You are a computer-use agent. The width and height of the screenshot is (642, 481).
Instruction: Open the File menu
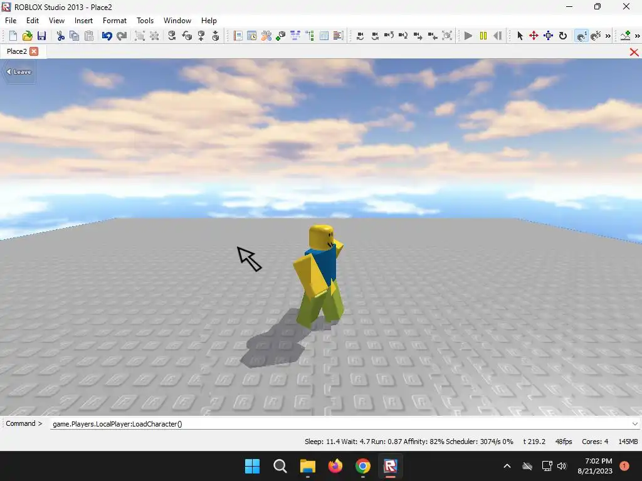click(11, 21)
